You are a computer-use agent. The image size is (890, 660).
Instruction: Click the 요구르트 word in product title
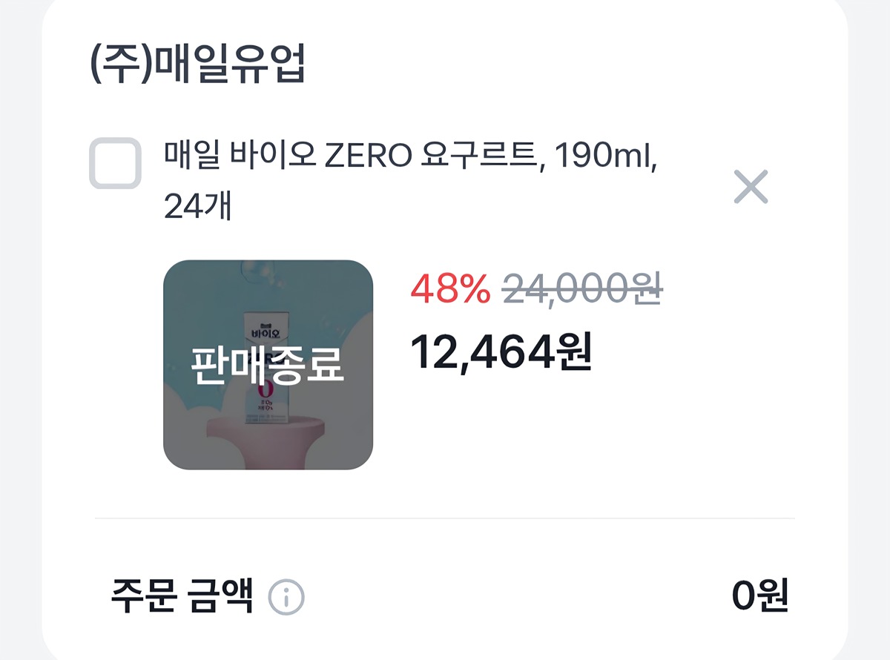click(479, 159)
